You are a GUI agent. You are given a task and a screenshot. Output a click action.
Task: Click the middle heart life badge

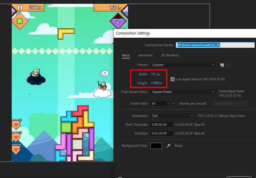16,136
